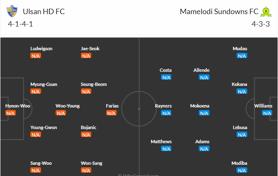The width and height of the screenshot is (278, 176).
Task: Click Modiba's blue N/A rating badge
Action: 242,170
